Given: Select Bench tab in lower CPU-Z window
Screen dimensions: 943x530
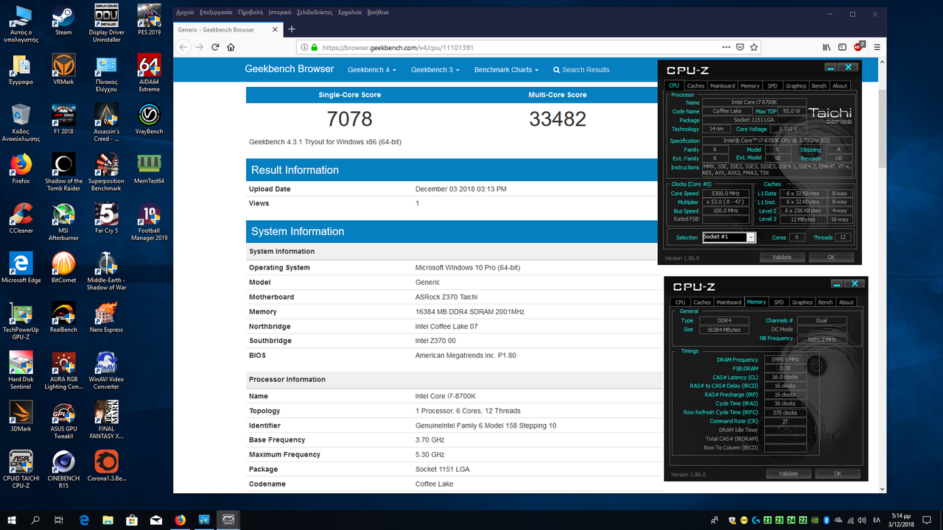Looking at the screenshot, I should click(x=826, y=303).
